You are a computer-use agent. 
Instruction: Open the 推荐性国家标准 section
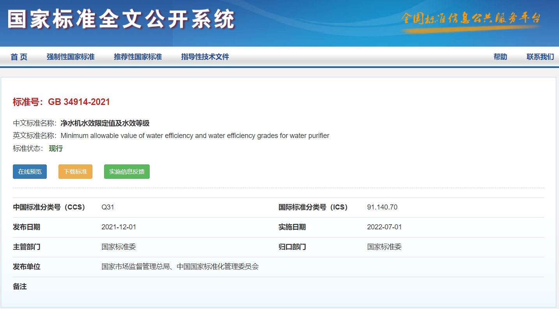[x=138, y=57]
